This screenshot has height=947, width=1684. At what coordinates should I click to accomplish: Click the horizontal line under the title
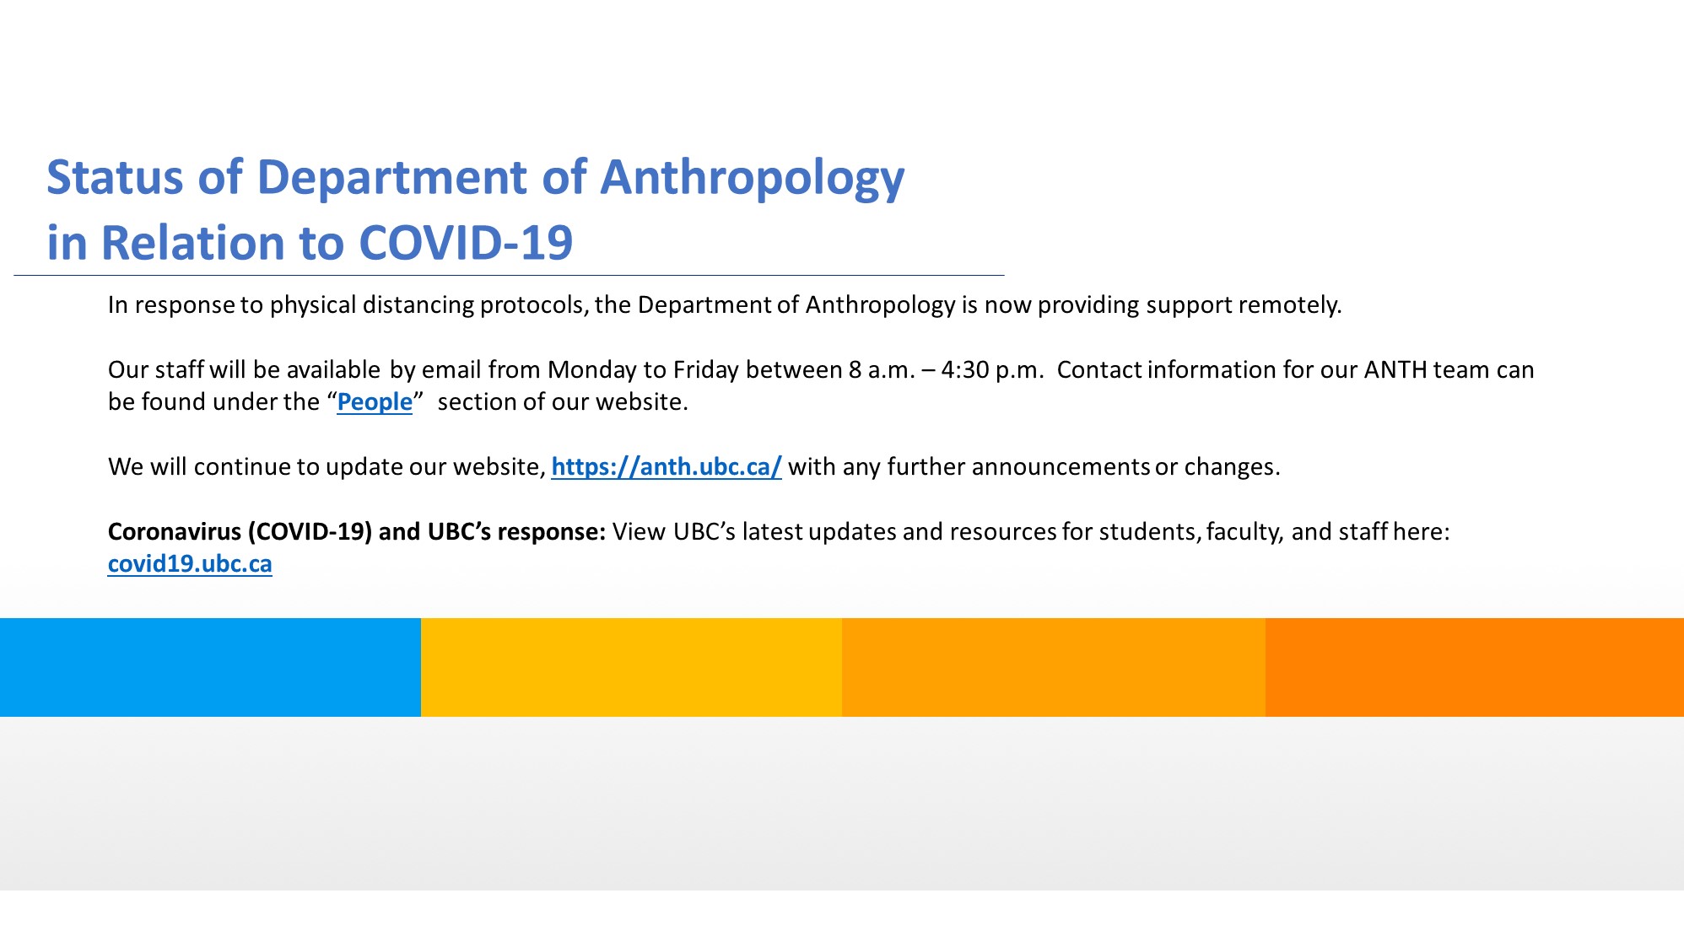[509, 275]
